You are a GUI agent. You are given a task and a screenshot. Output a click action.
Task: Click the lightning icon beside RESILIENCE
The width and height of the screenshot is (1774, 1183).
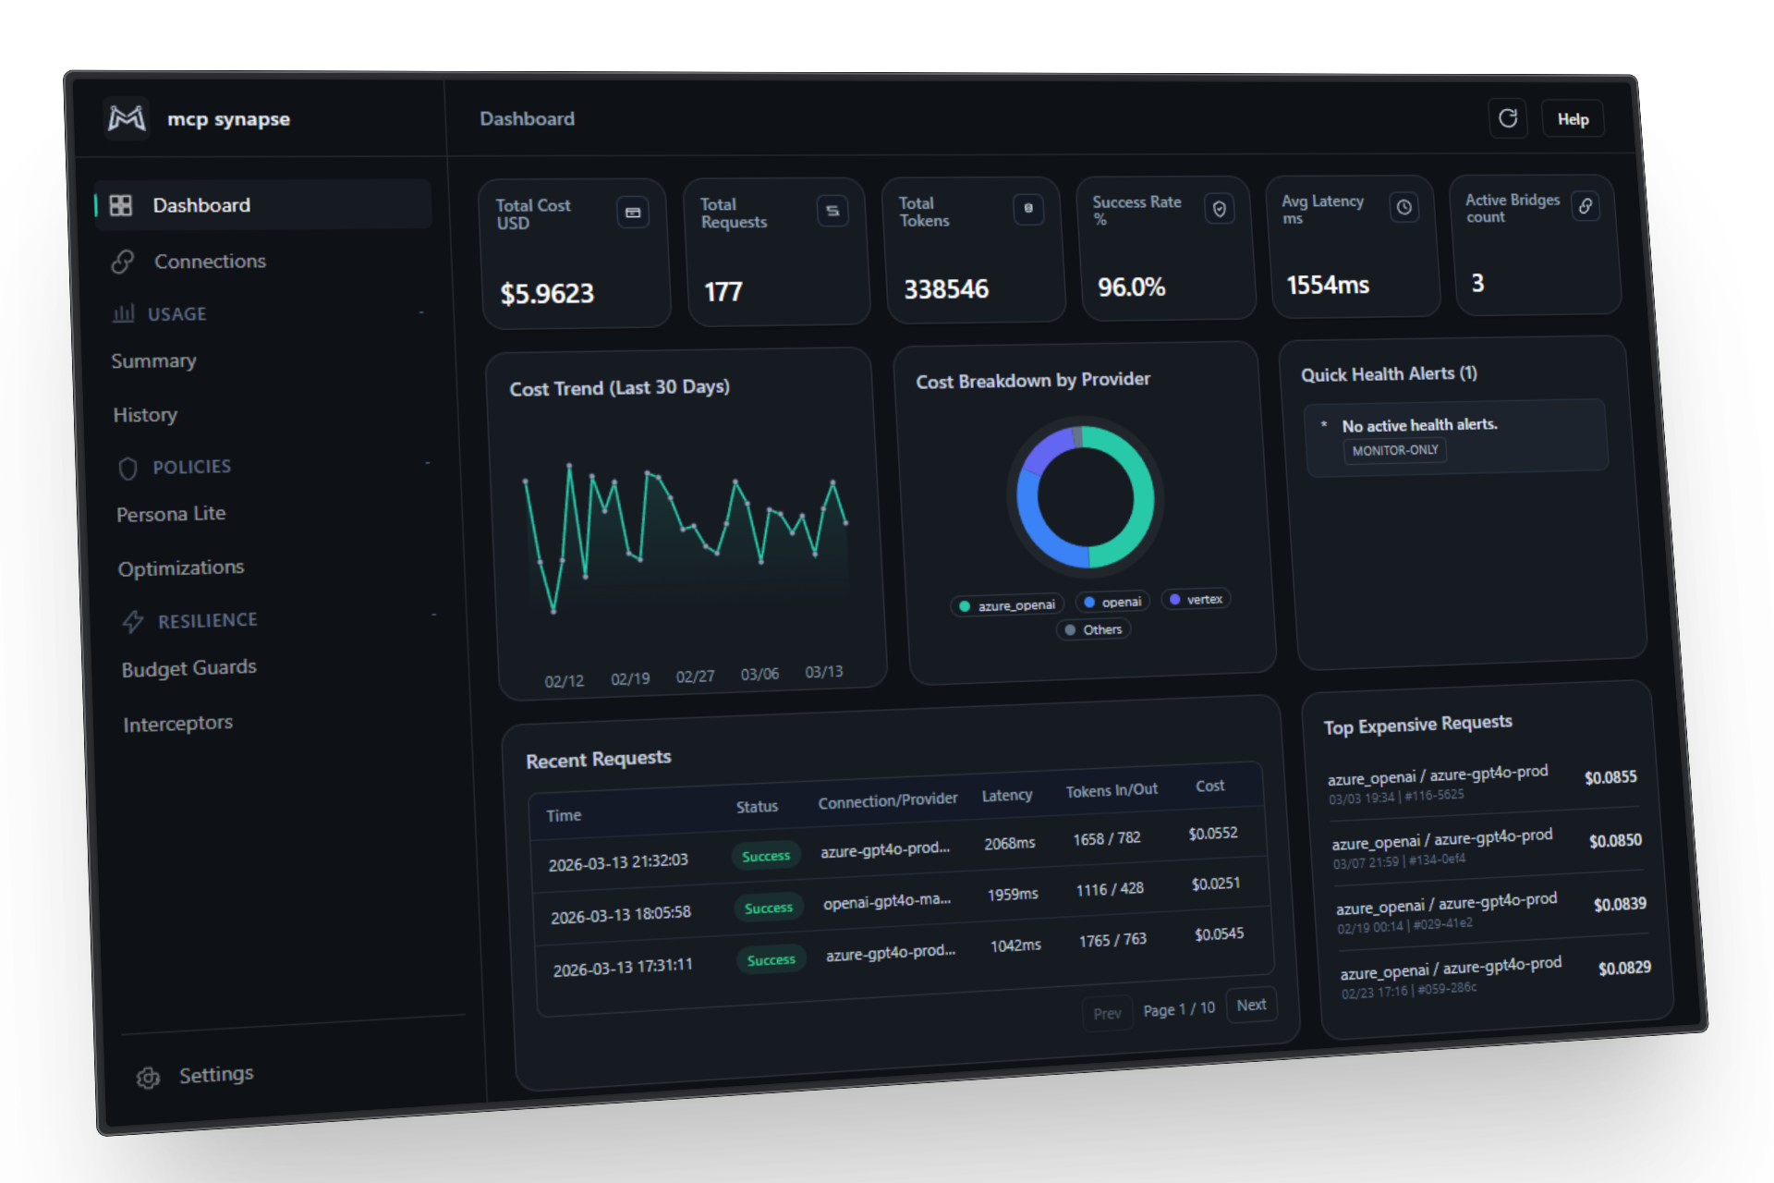coord(133,621)
